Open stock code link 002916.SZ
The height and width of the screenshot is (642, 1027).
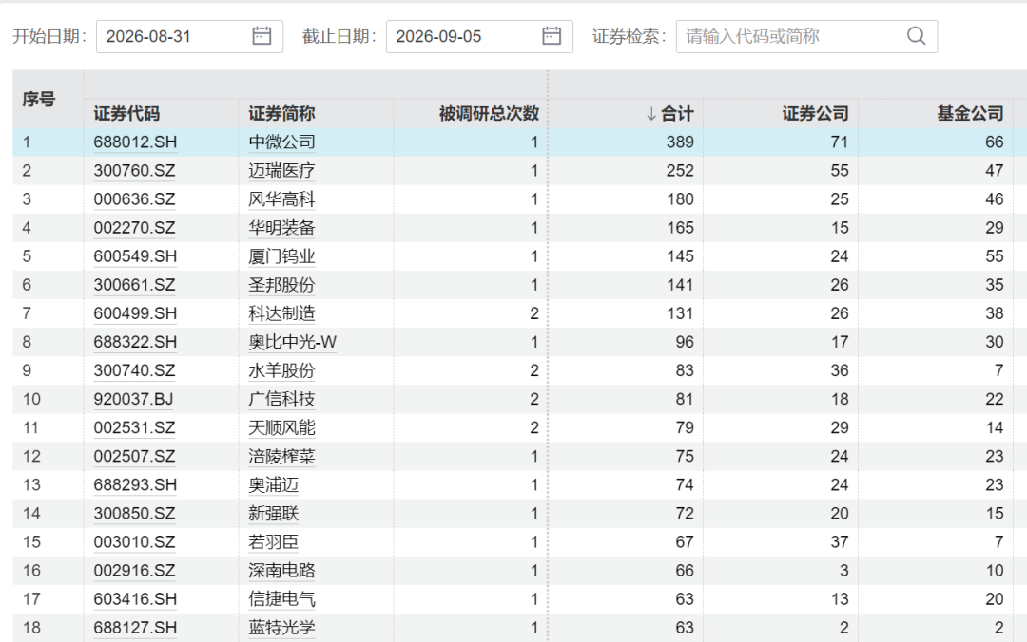[134, 571]
